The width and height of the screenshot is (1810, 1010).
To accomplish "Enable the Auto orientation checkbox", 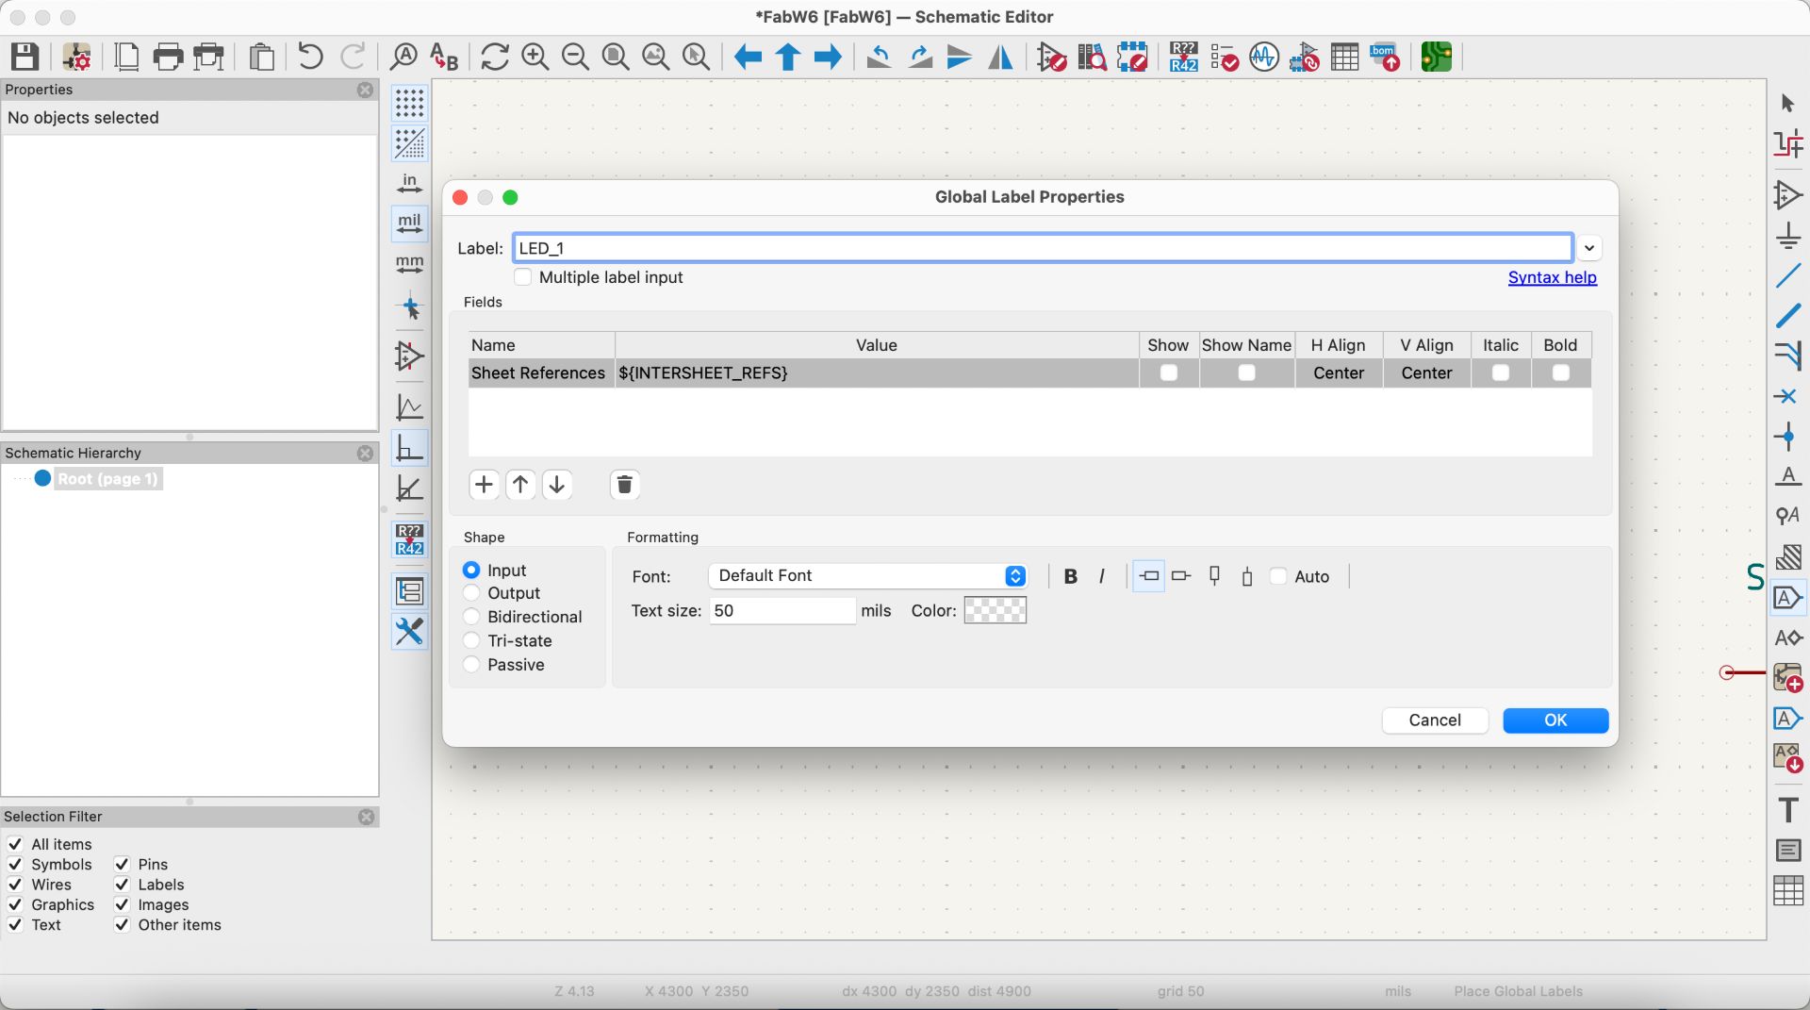I will coord(1278,576).
